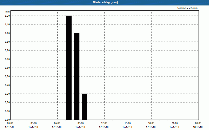Click the 1,20 y-axis value
Viewport: 209px width, 130px height.
click(7, 16)
